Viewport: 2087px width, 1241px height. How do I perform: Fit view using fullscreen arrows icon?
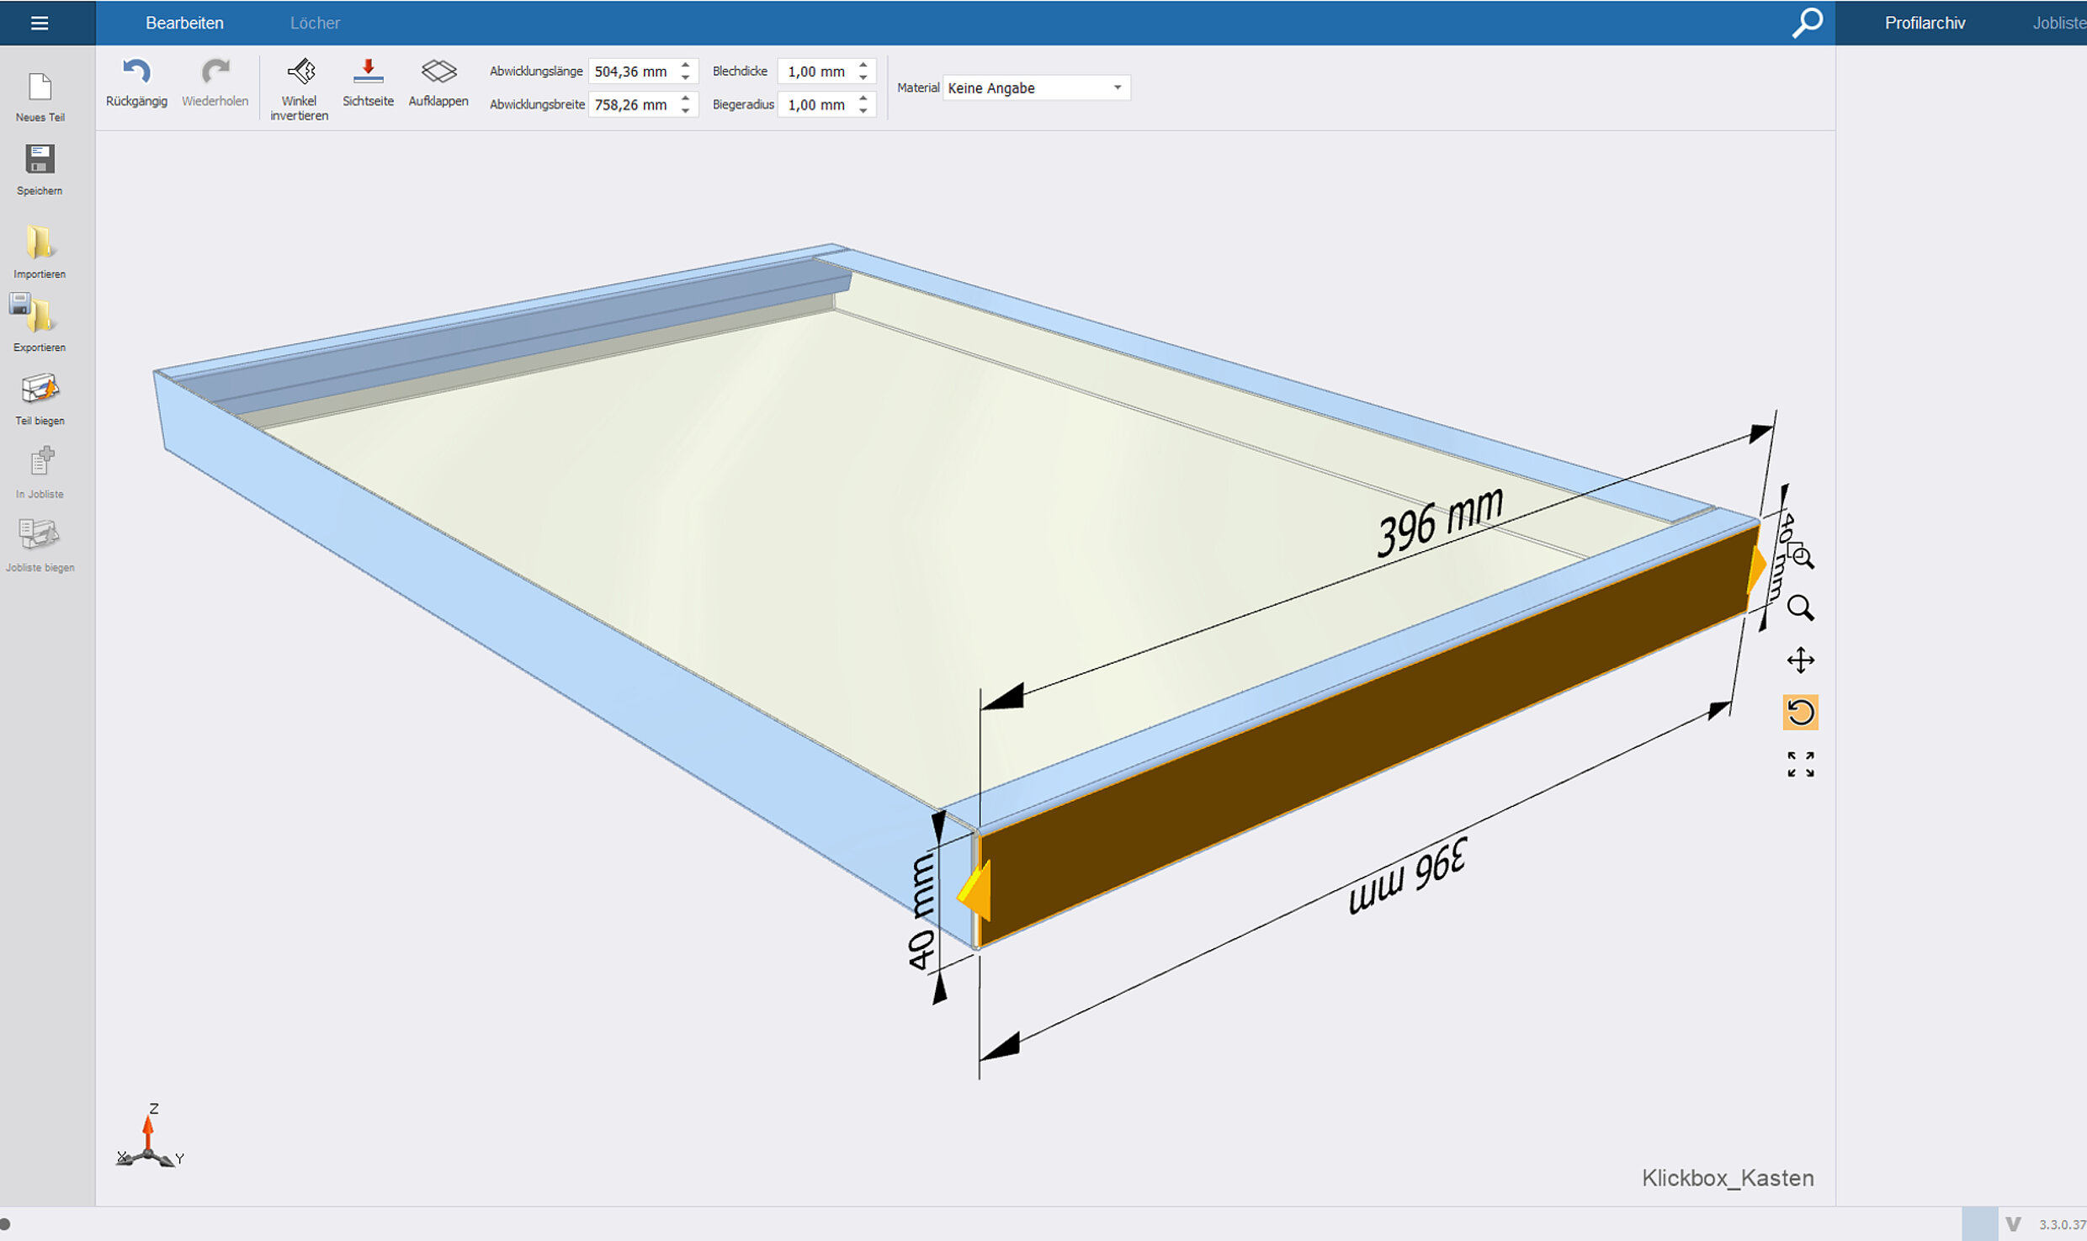pos(1800,765)
